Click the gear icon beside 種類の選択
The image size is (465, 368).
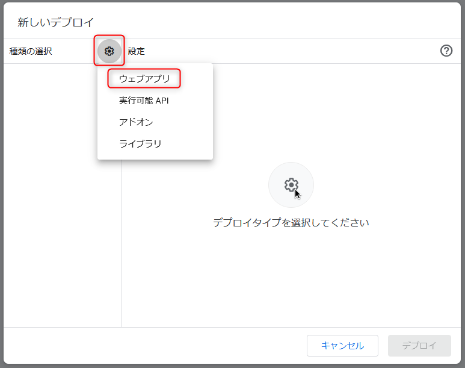coord(109,51)
